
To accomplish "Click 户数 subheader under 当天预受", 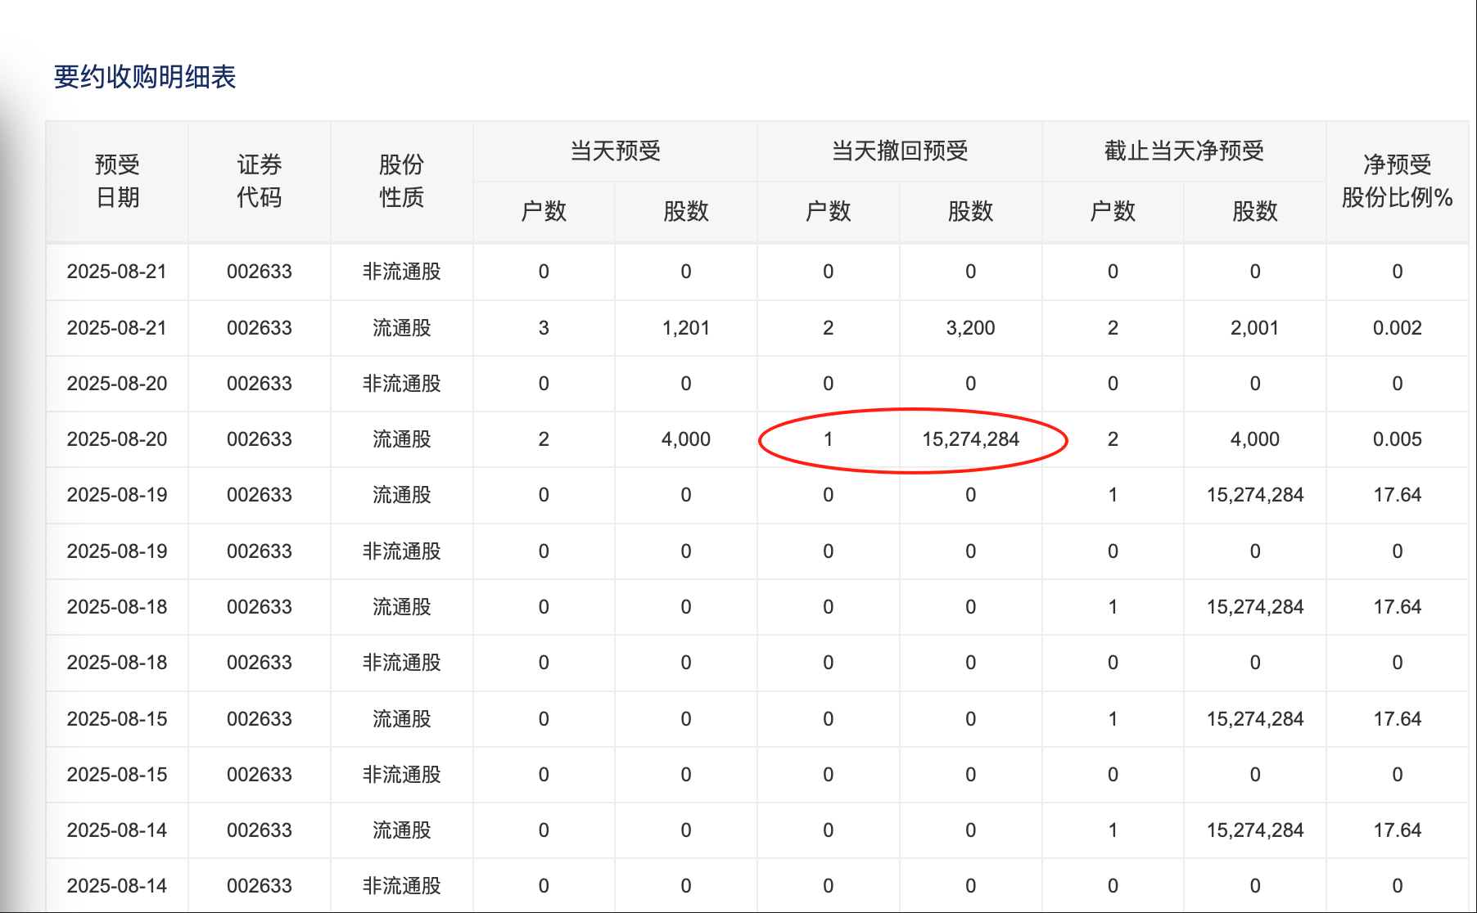I will pyautogui.click(x=544, y=211).
